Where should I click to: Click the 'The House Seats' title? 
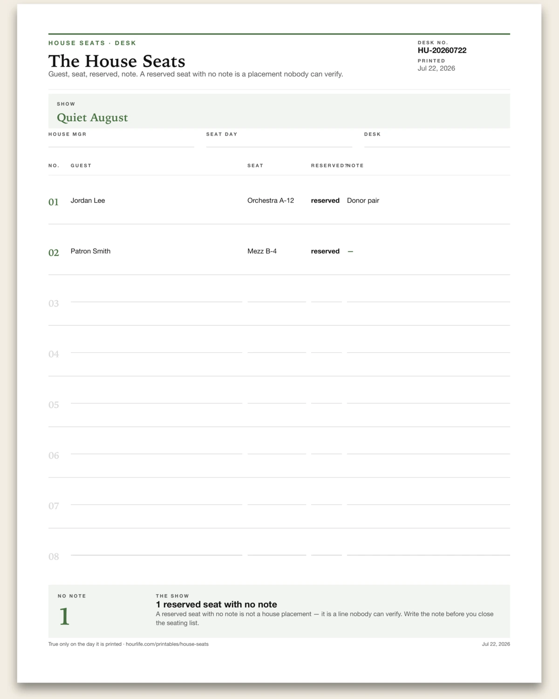117,61
